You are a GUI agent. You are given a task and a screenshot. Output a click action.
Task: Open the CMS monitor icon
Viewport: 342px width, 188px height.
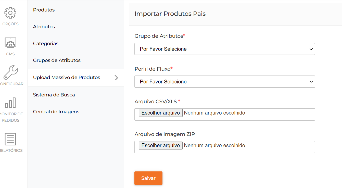10,43
